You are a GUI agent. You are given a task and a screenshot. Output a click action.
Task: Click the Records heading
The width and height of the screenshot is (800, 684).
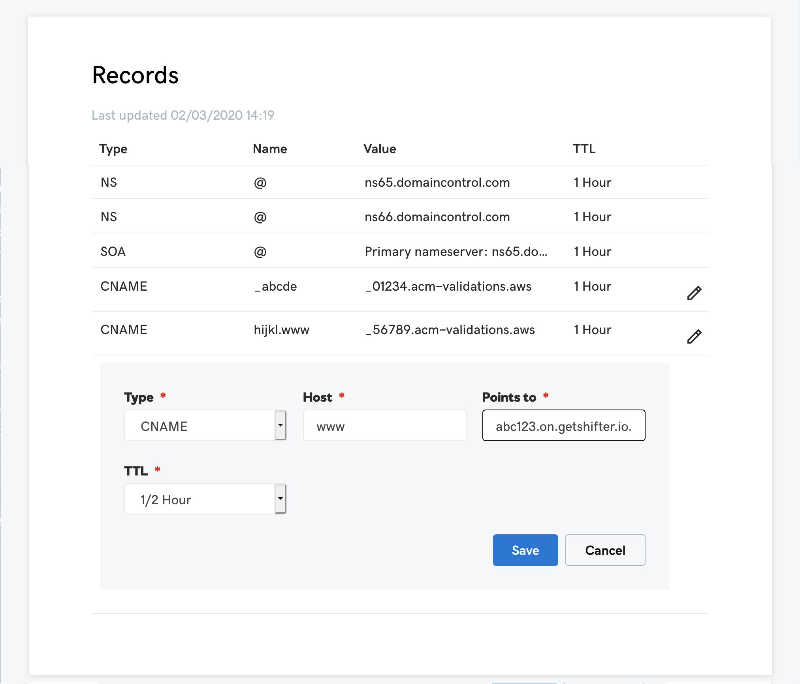[x=135, y=75]
